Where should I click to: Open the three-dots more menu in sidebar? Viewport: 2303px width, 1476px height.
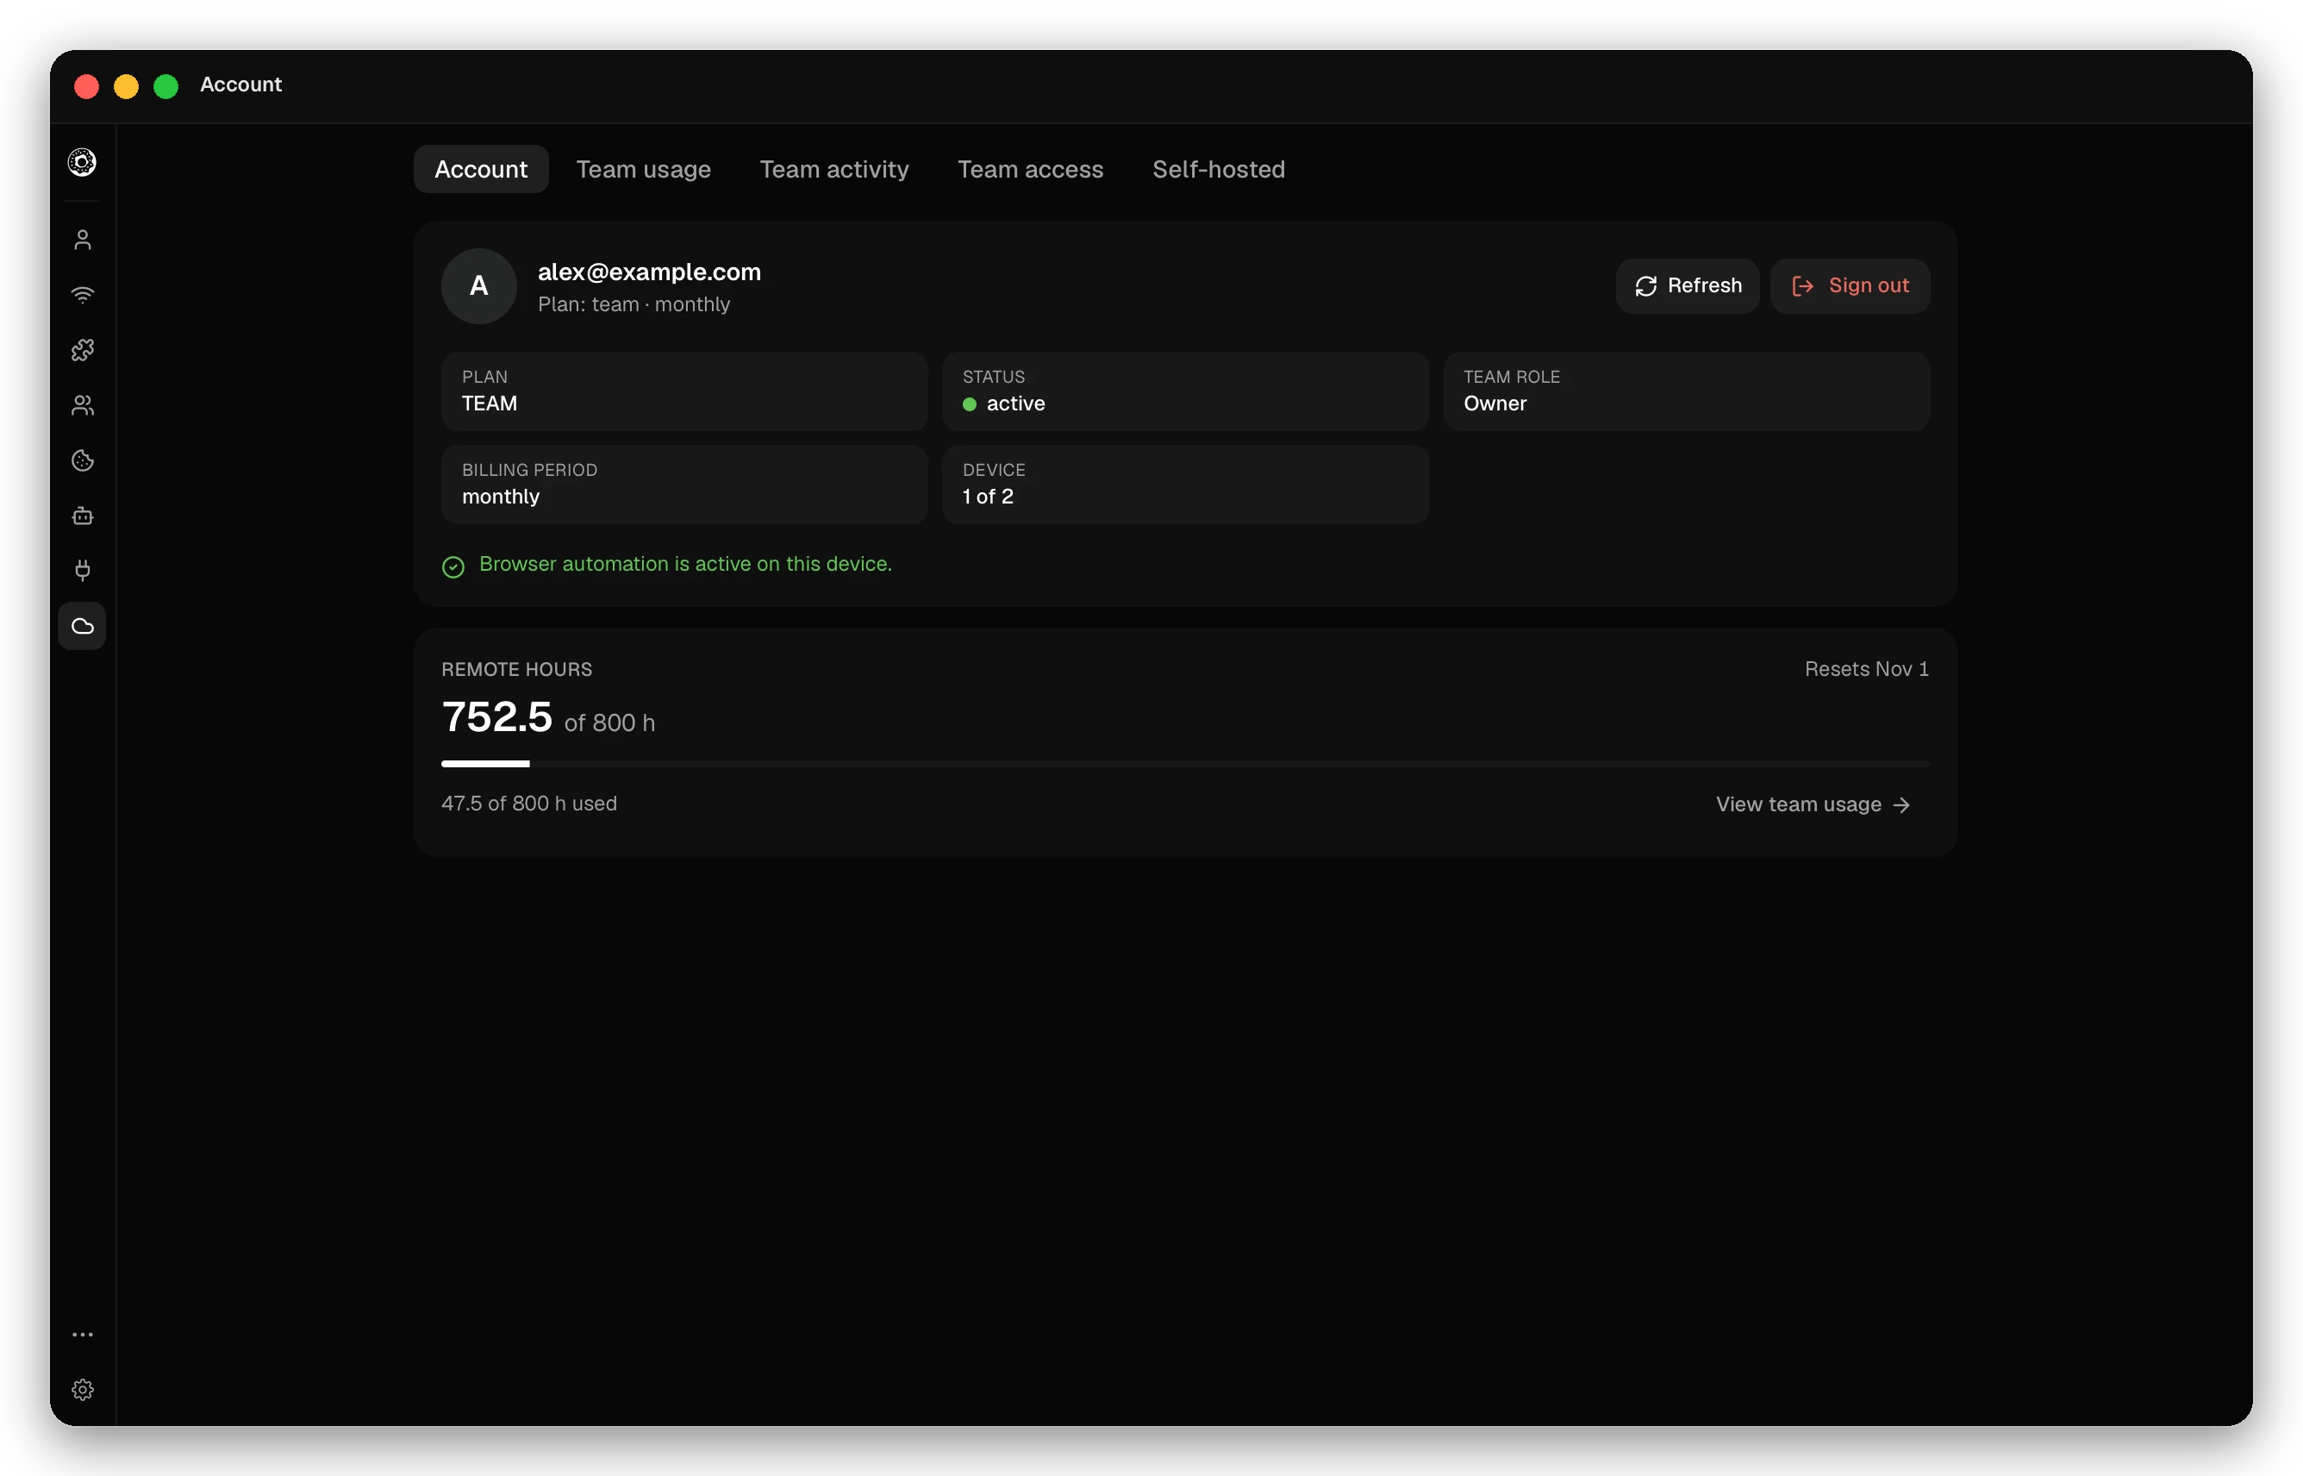tap(83, 1334)
